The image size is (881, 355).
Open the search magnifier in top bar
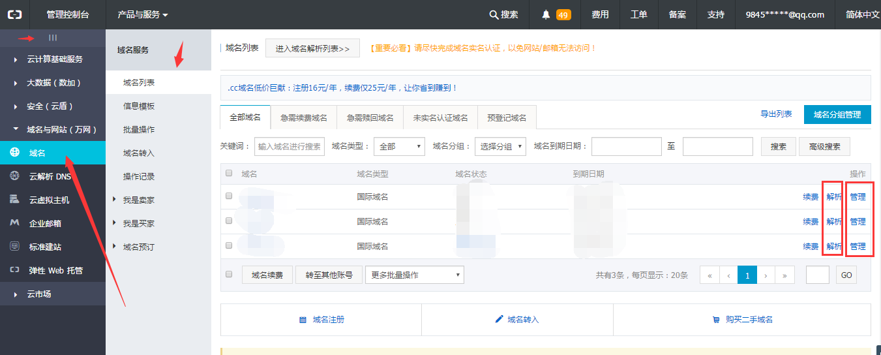click(494, 14)
